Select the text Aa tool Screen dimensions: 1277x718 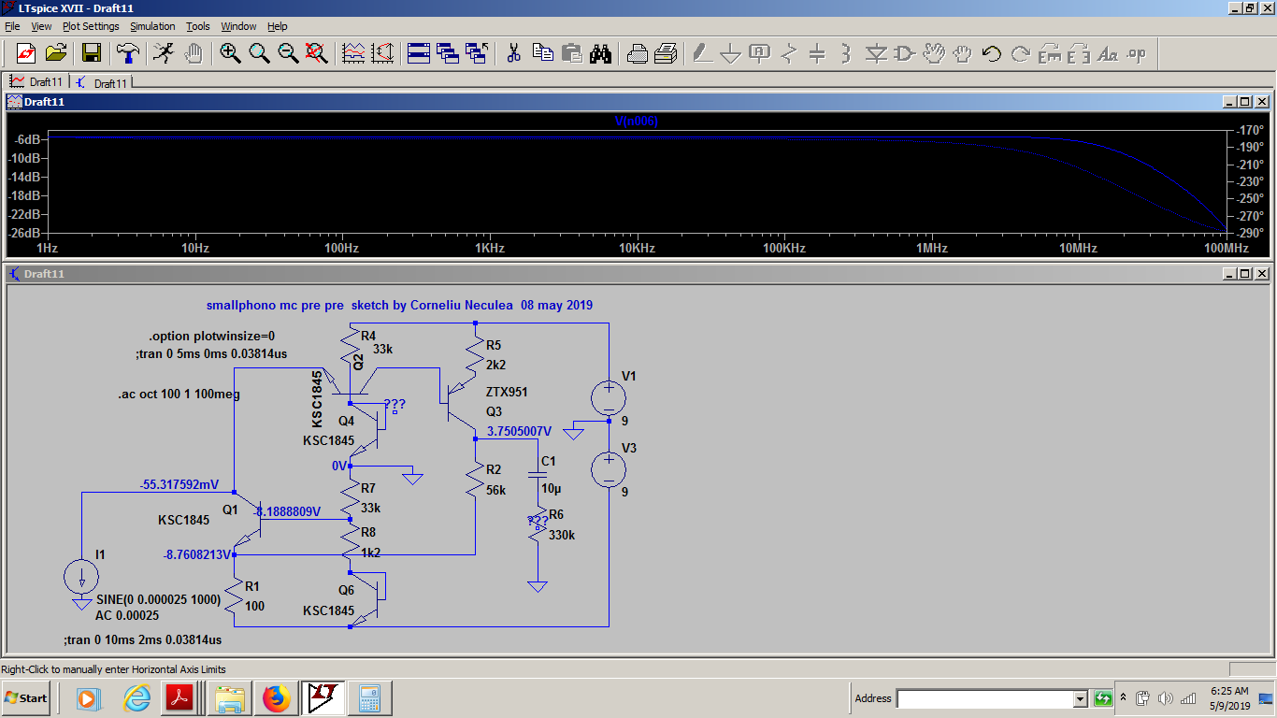click(x=1108, y=53)
